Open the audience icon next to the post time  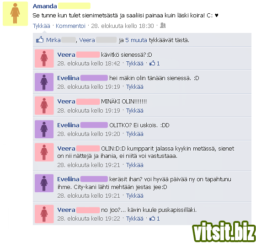(x=163, y=26)
